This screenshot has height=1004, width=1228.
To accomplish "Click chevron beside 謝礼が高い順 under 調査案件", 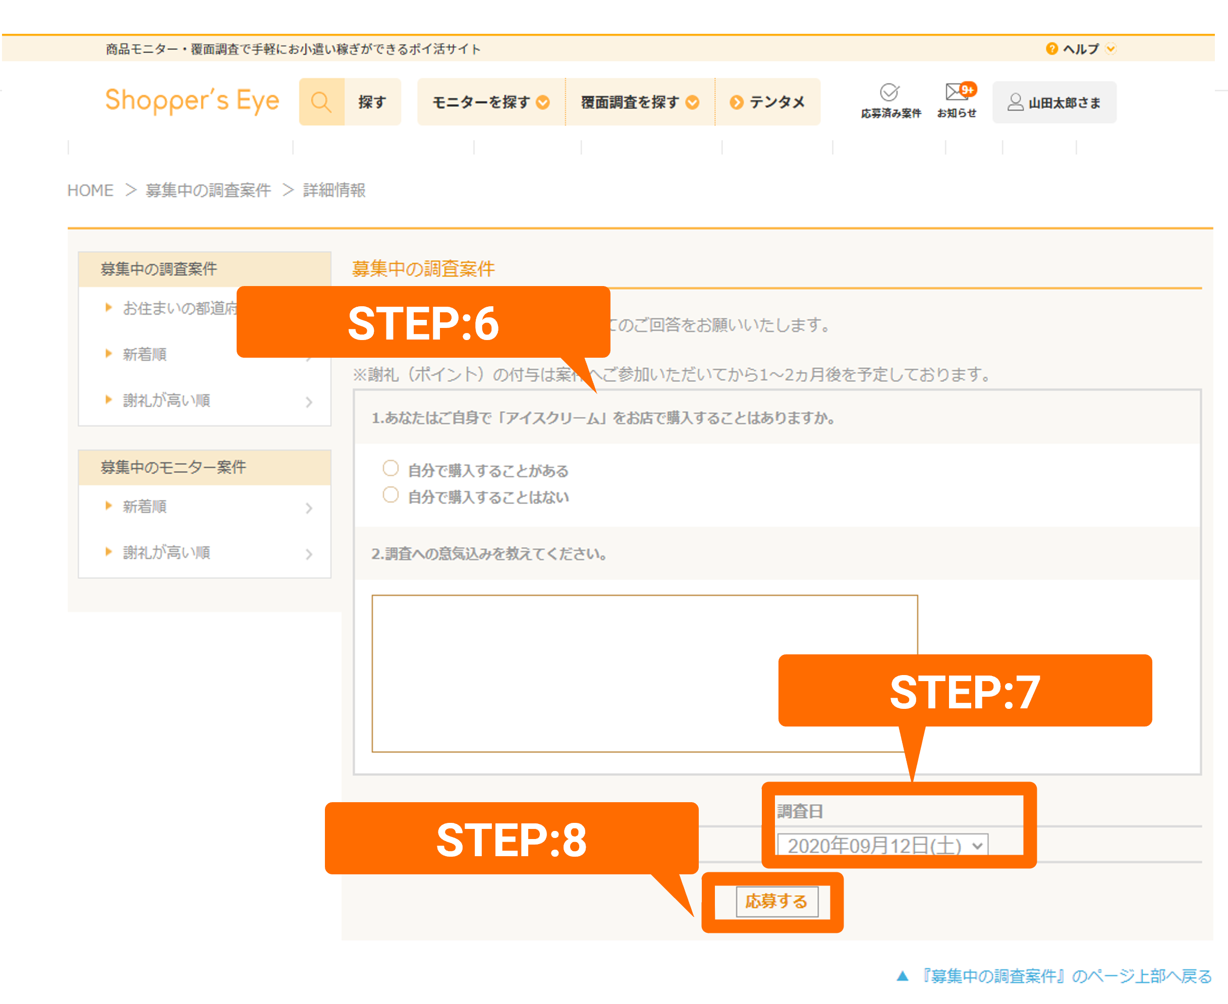I will pos(309,402).
